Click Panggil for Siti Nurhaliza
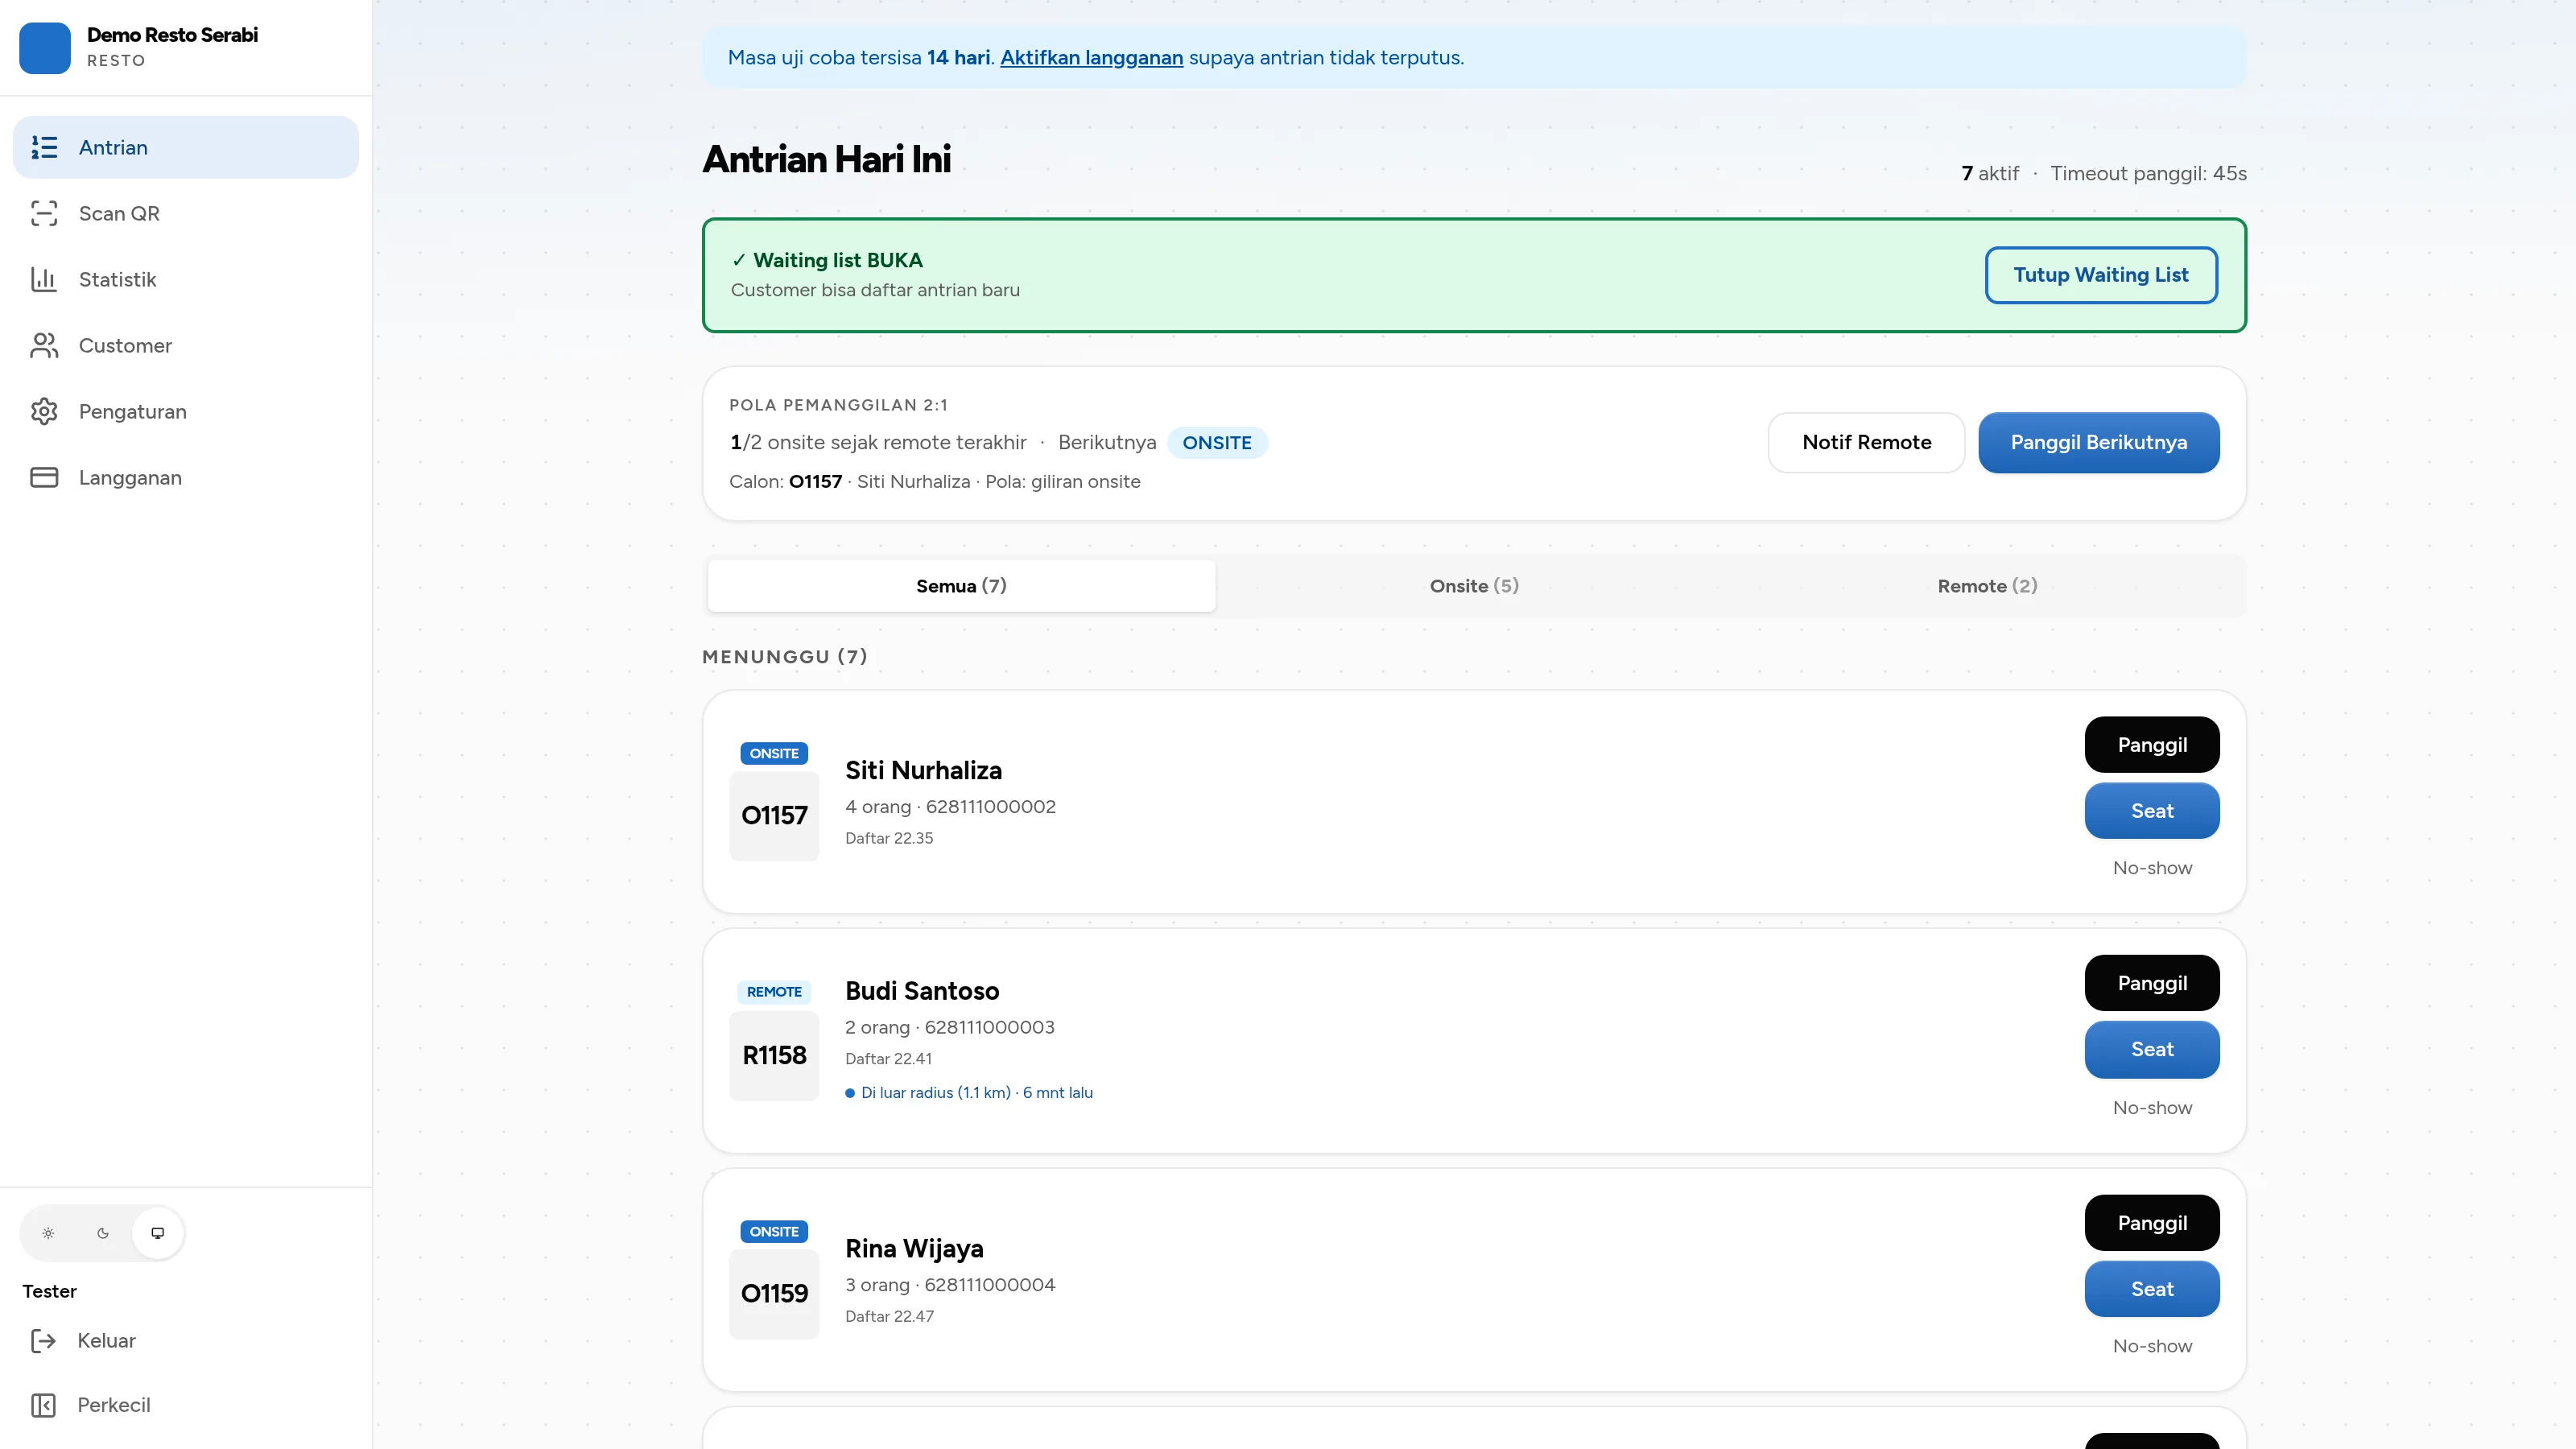Viewport: 2576px width, 1449px height. 2152,745
